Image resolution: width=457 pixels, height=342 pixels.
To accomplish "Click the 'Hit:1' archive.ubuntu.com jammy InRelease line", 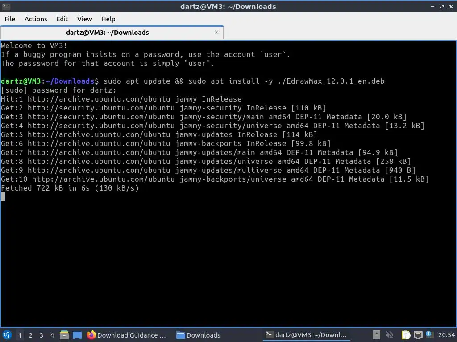I will pyautogui.click(x=121, y=99).
